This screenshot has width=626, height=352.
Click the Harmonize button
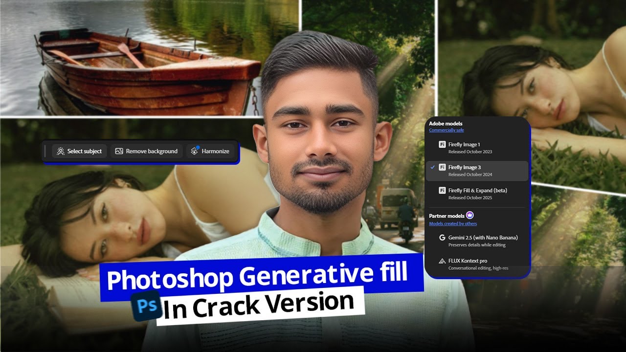(x=209, y=152)
